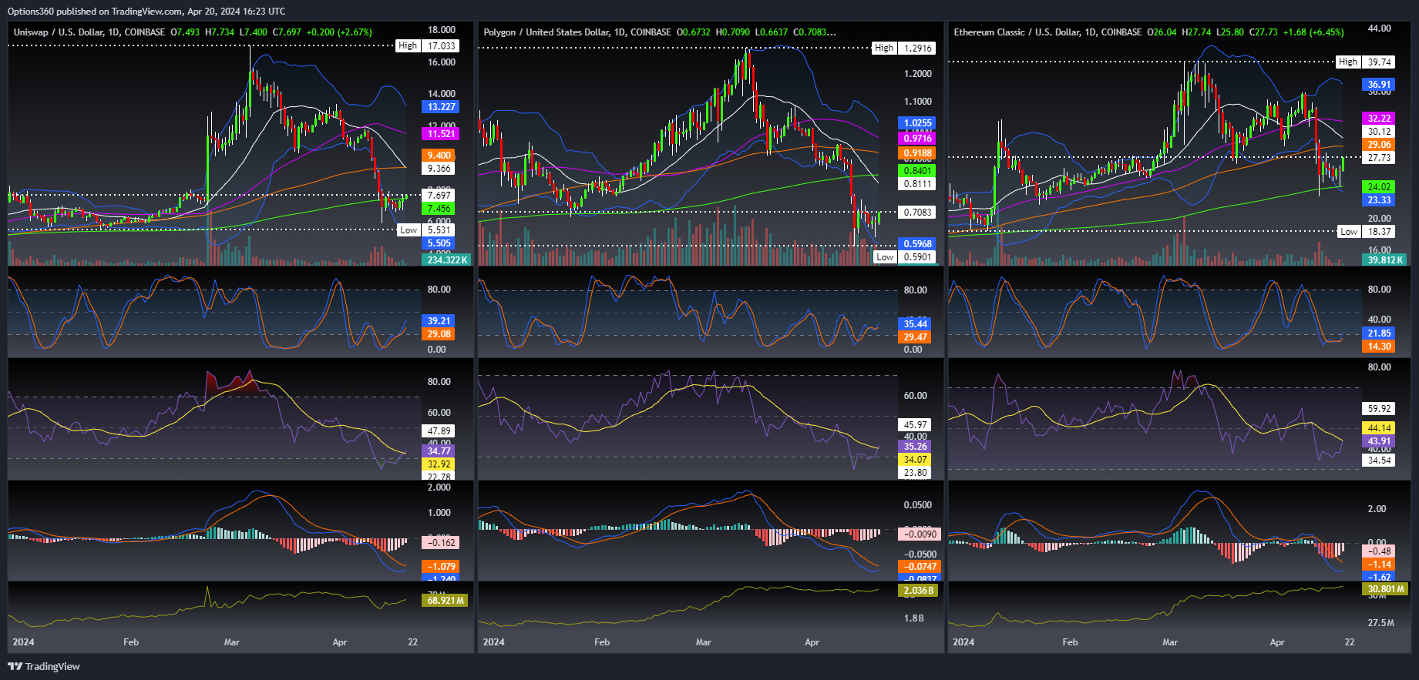Click the magenta 0.9716 price label
This screenshot has height=680, width=1419.
point(917,139)
